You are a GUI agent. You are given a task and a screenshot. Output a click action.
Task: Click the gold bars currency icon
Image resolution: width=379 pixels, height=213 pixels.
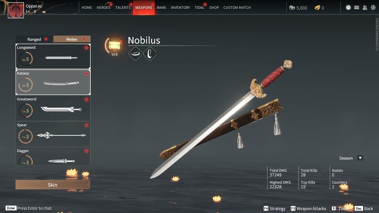pyautogui.click(x=317, y=8)
